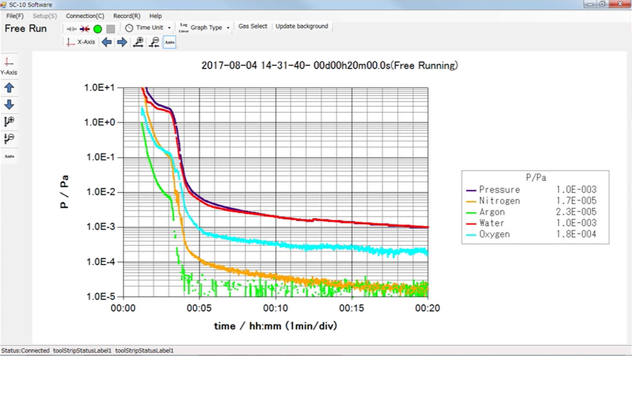Screen dimensions: 632x416
Task: Click the green start recording circle
Action: tap(98, 29)
